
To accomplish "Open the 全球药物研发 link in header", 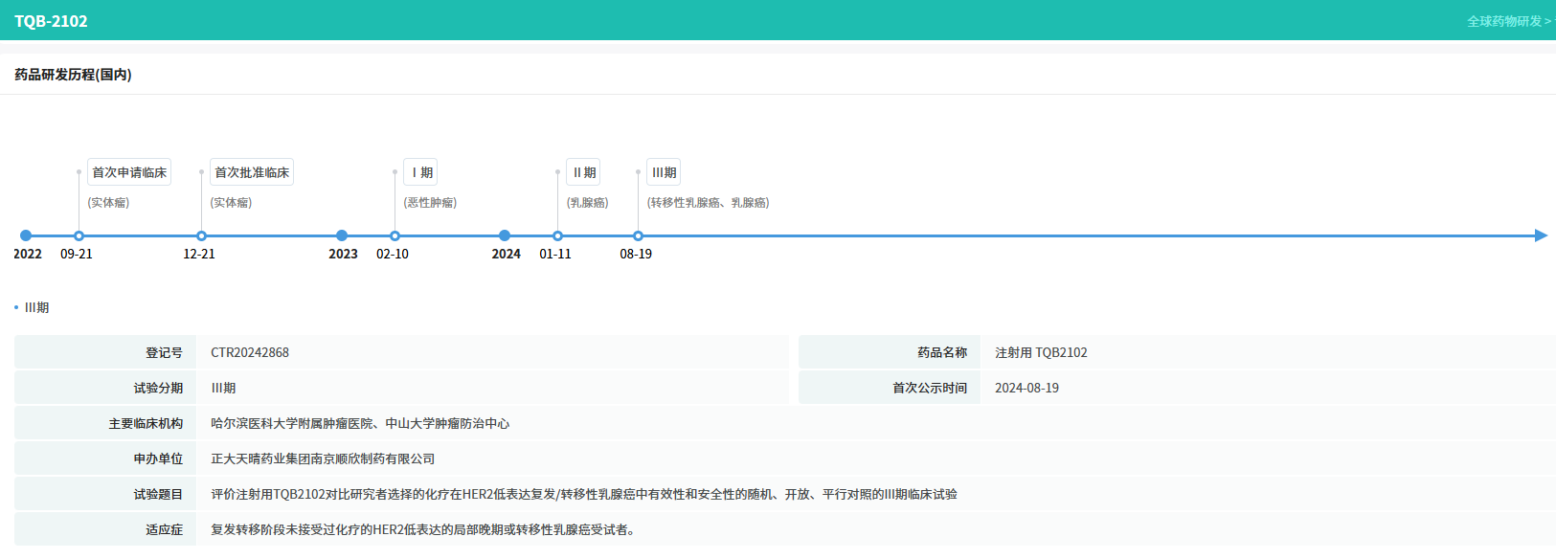I will pyautogui.click(x=1507, y=21).
